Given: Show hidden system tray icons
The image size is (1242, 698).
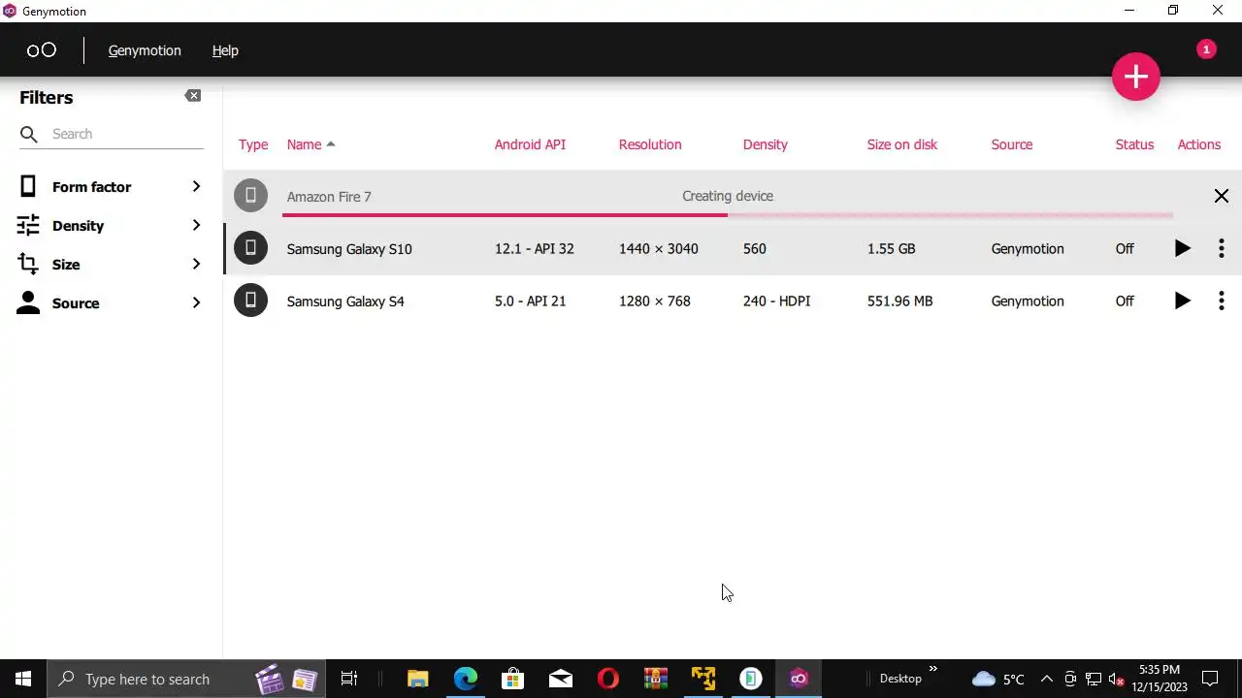Looking at the screenshot, I should tap(1046, 679).
